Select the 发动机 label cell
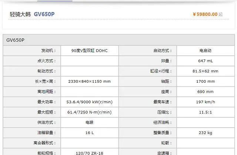 pos(32,51)
